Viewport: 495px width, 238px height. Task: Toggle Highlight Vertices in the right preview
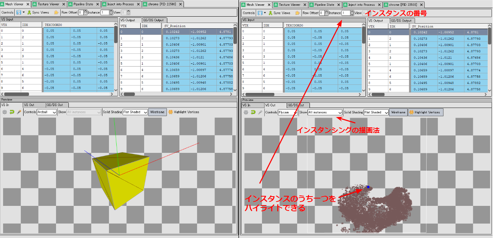(425, 112)
